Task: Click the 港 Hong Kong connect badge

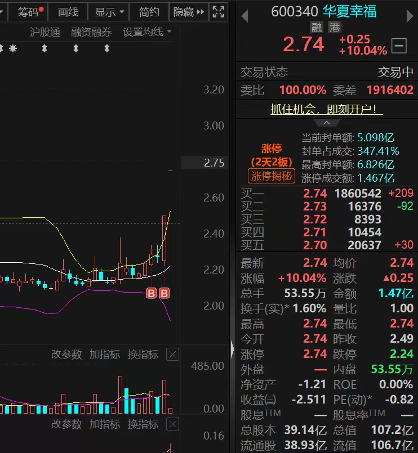Action: coord(335,27)
